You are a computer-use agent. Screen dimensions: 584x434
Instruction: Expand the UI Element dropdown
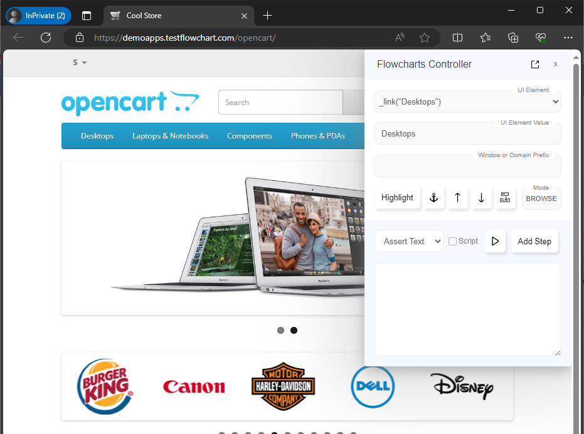pyautogui.click(x=467, y=101)
